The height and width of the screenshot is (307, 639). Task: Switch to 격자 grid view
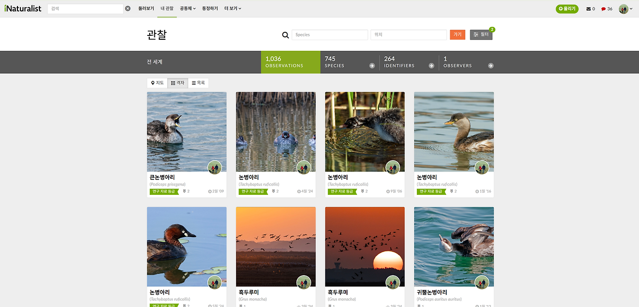click(178, 83)
